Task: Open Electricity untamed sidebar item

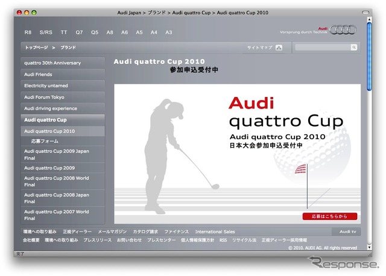Action: tap(63, 86)
